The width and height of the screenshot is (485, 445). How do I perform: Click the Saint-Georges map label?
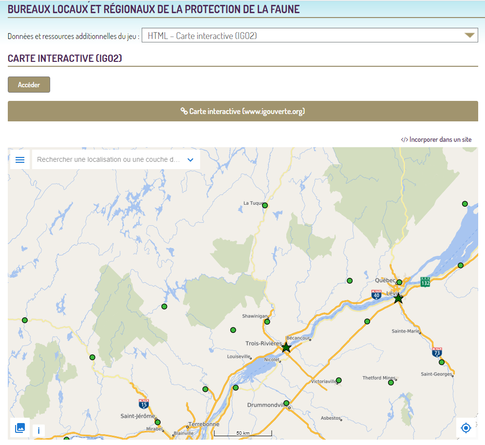point(436,374)
